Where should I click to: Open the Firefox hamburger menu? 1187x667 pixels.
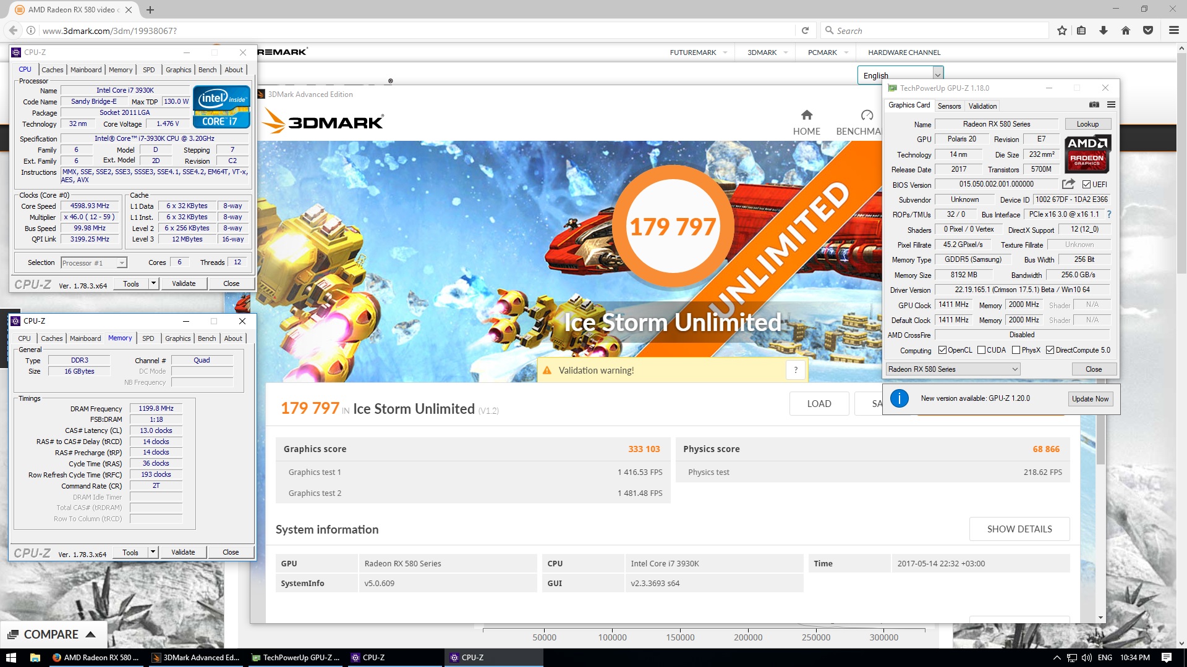point(1173,30)
